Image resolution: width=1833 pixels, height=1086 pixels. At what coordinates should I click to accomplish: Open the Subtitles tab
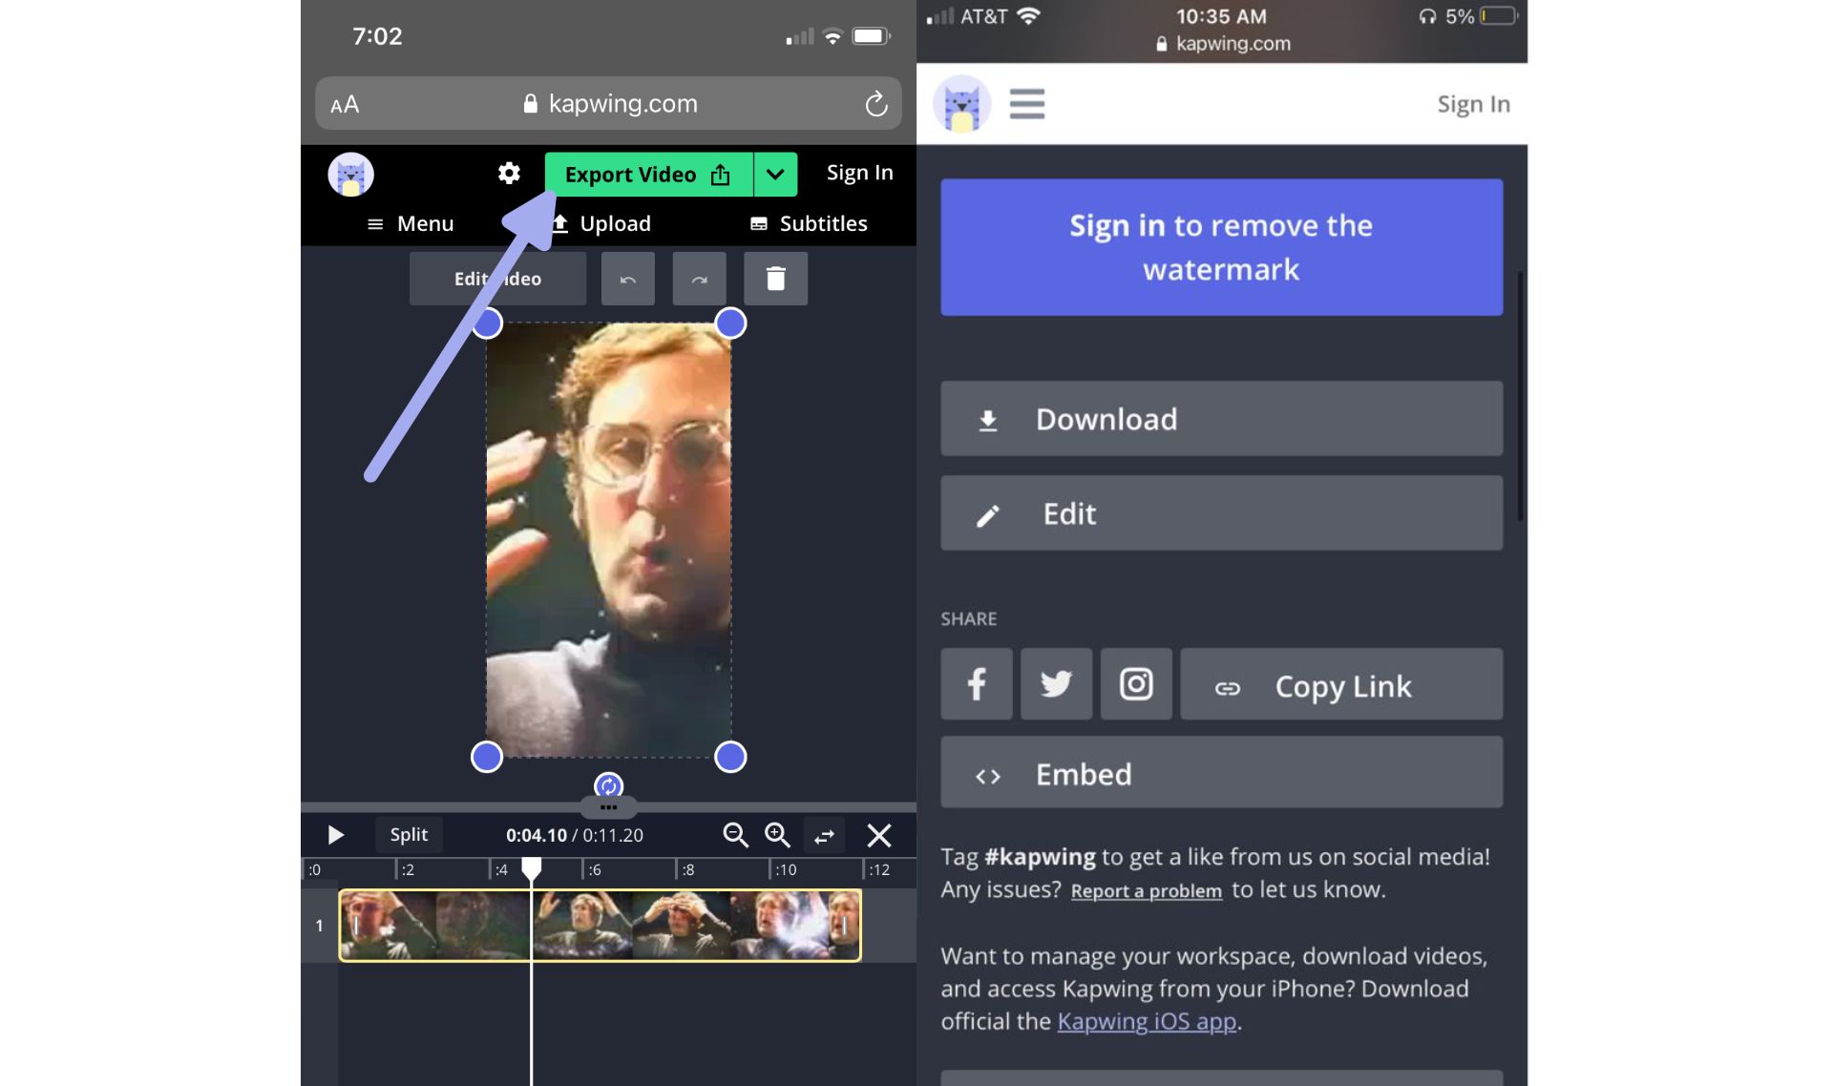[x=809, y=223]
